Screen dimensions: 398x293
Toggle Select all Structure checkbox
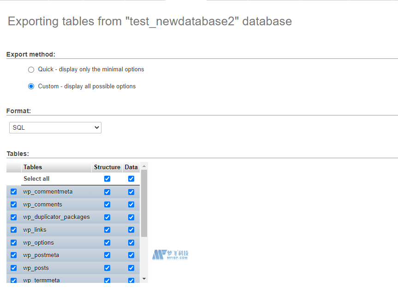[x=107, y=179]
